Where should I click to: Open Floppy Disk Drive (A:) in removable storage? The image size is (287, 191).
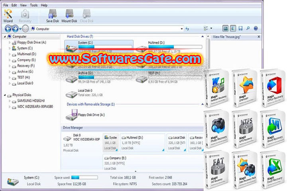pos(72,115)
